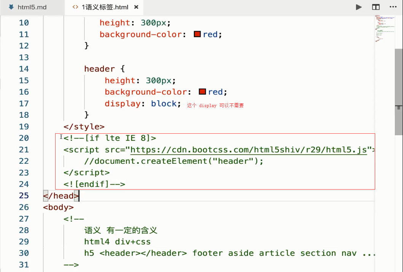Click the closing brace on line 12
The height and width of the screenshot is (272, 403).
coord(87,46)
